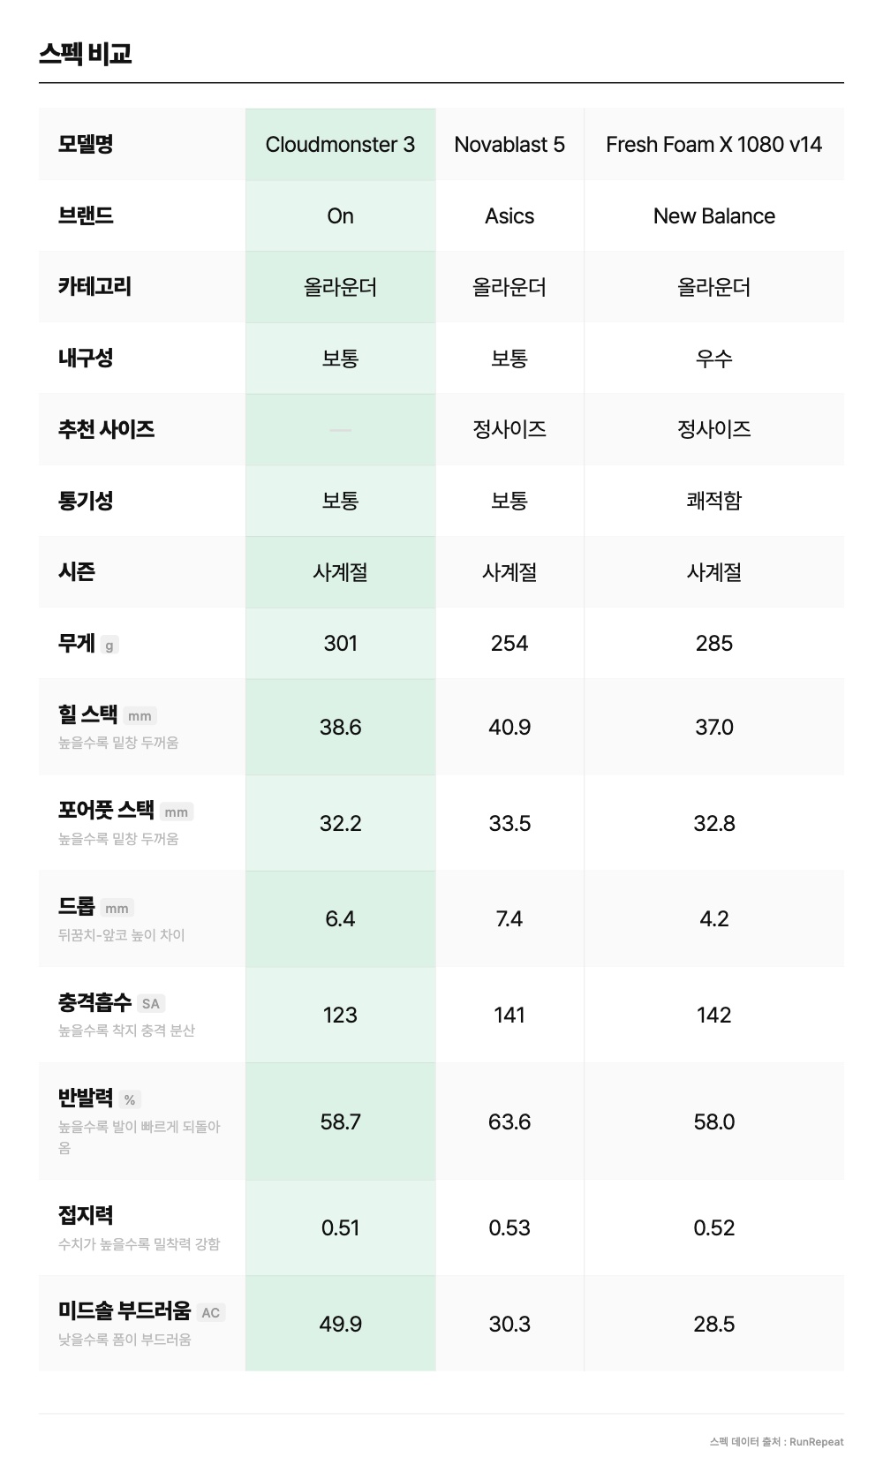Click the 쾌적함 breathability cell
883x1480 pixels.
(x=713, y=501)
